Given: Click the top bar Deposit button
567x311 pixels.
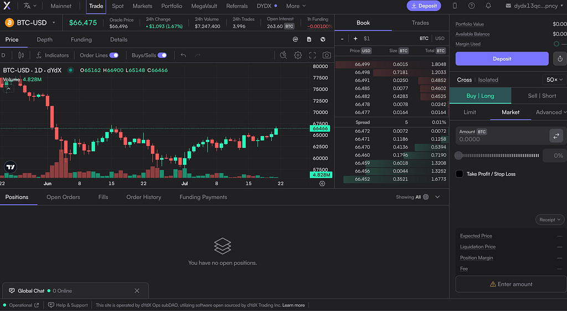Looking at the screenshot, I should [424, 6].
